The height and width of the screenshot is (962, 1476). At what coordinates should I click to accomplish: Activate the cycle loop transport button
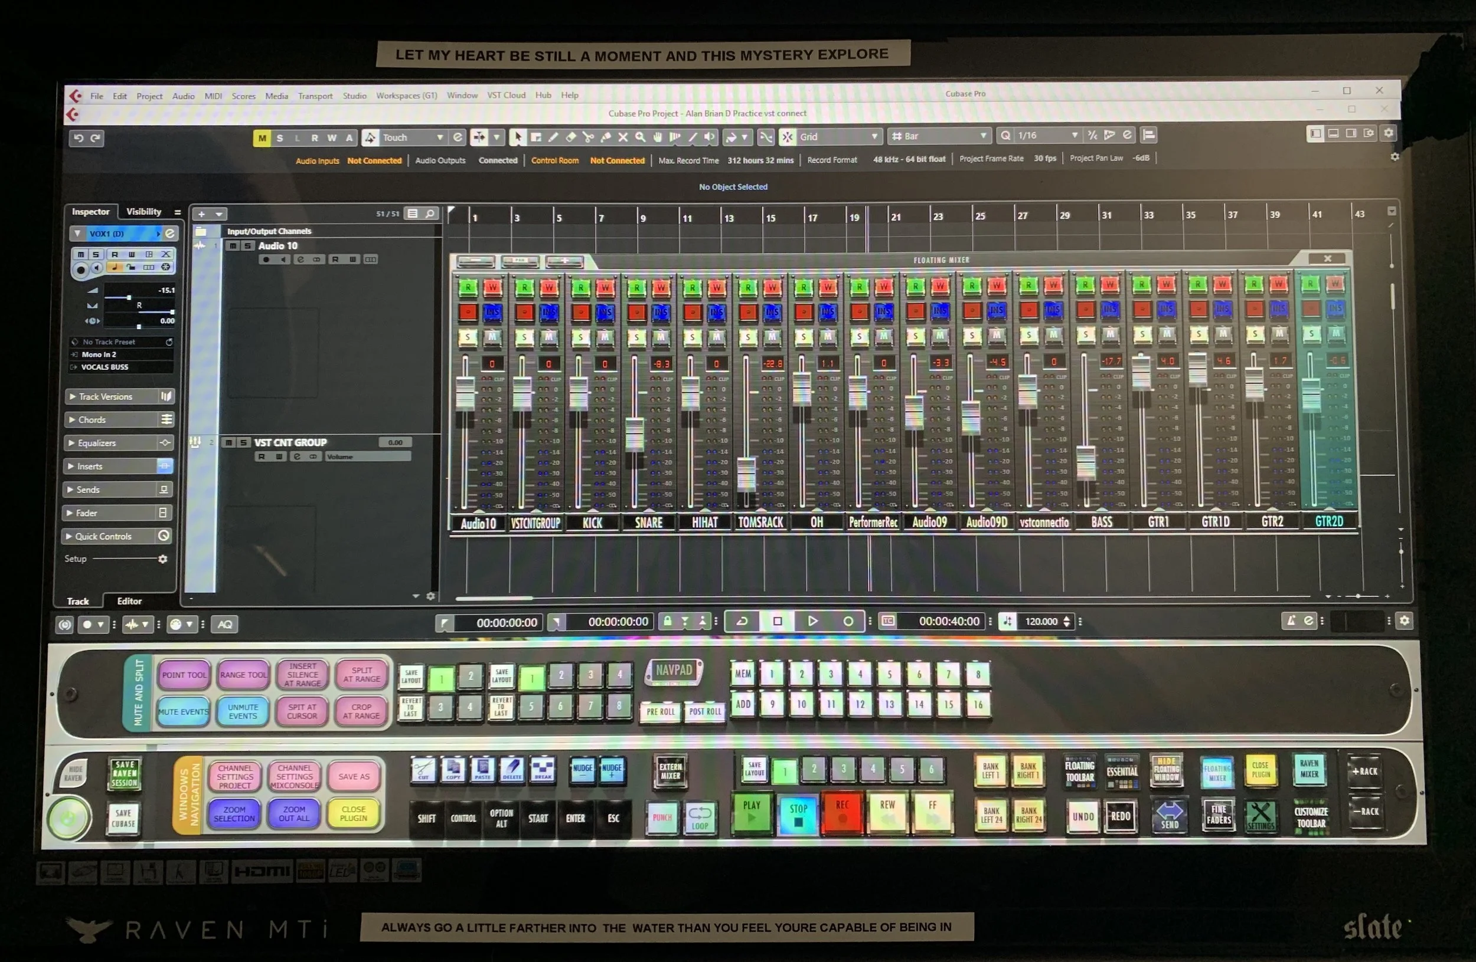742,620
